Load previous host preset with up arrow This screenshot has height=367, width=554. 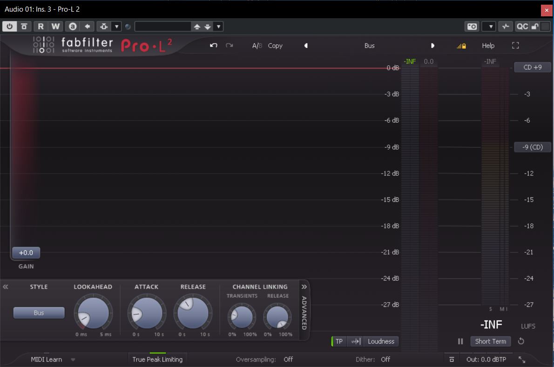click(x=197, y=27)
